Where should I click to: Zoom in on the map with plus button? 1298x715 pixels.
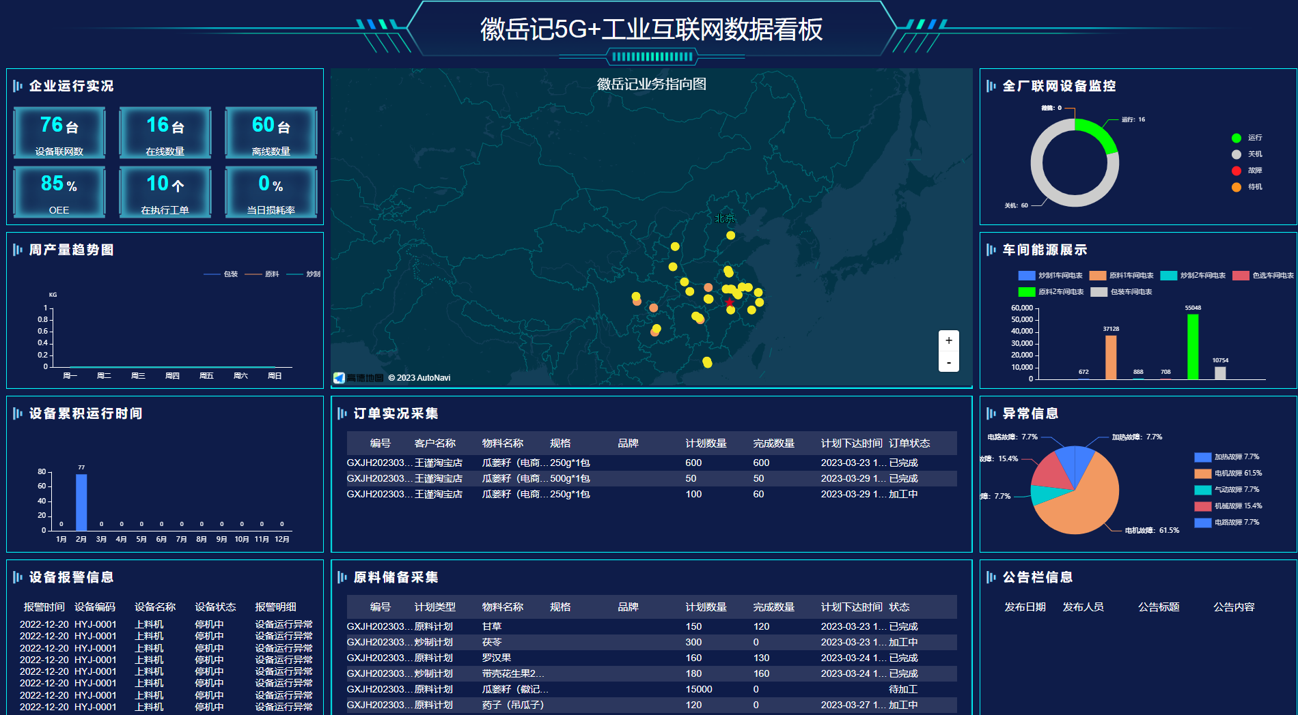pos(948,340)
